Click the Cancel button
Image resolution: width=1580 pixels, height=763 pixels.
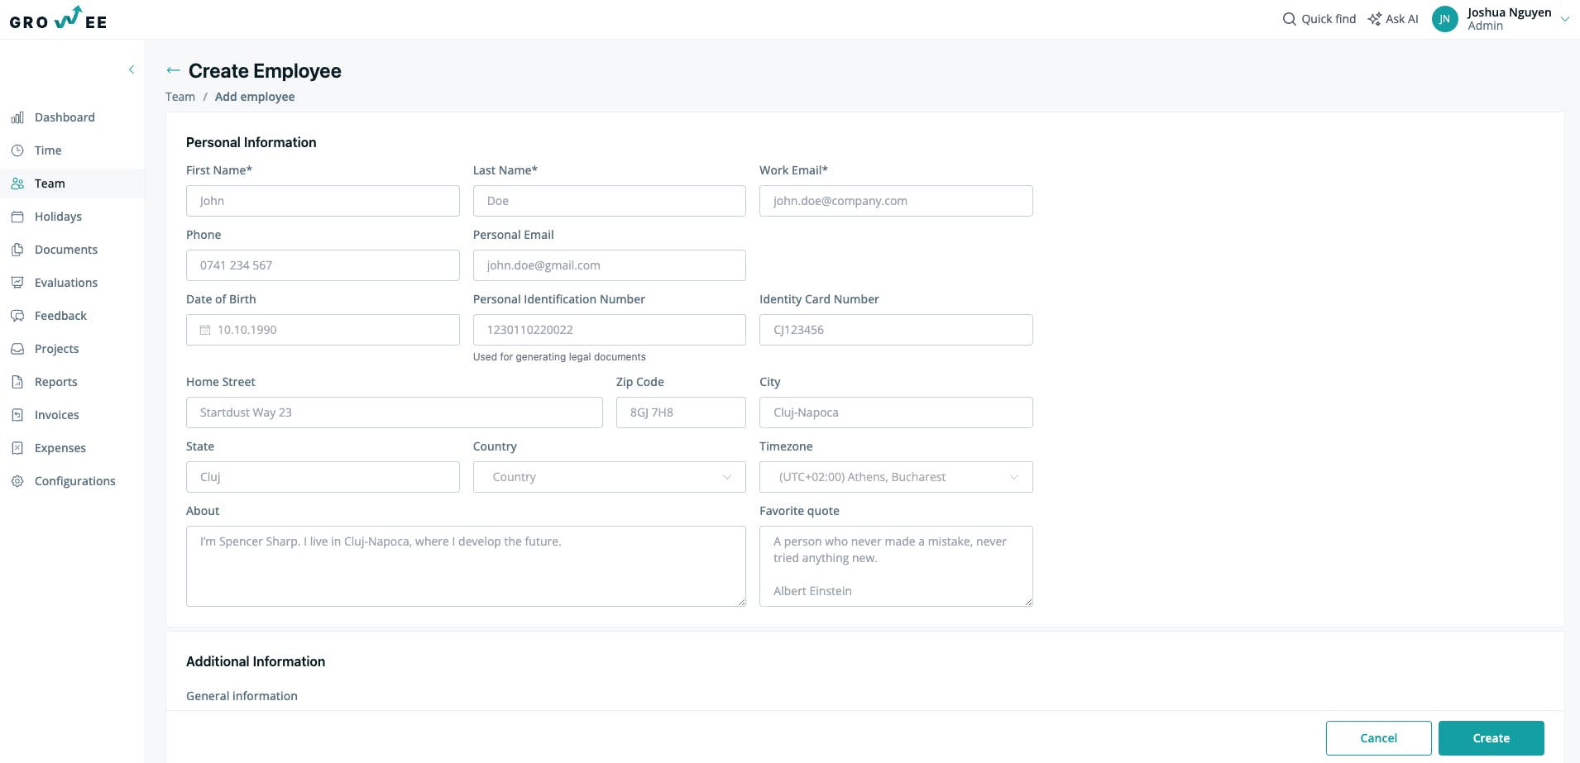(x=1378, y=738)
